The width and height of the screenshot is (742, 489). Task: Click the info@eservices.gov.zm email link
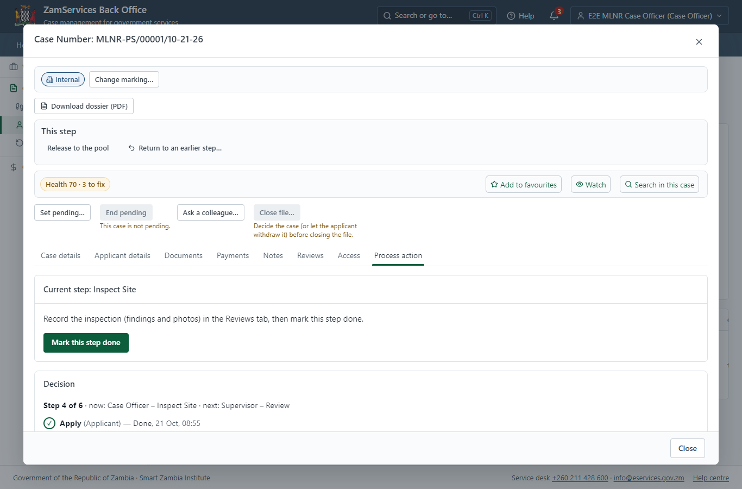pos(649,478)
